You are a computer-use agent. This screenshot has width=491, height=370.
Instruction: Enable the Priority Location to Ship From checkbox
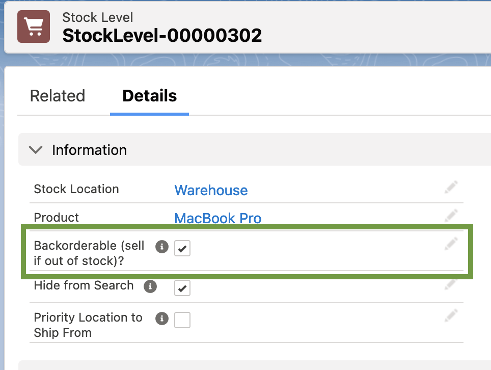coord(182,320)
